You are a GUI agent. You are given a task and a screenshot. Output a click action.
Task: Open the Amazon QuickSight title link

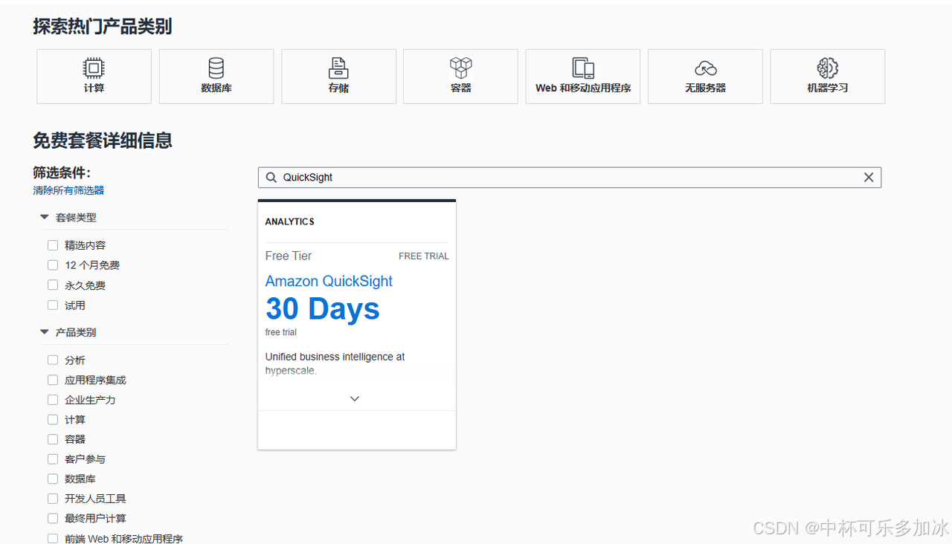click(x=329, y=282)
